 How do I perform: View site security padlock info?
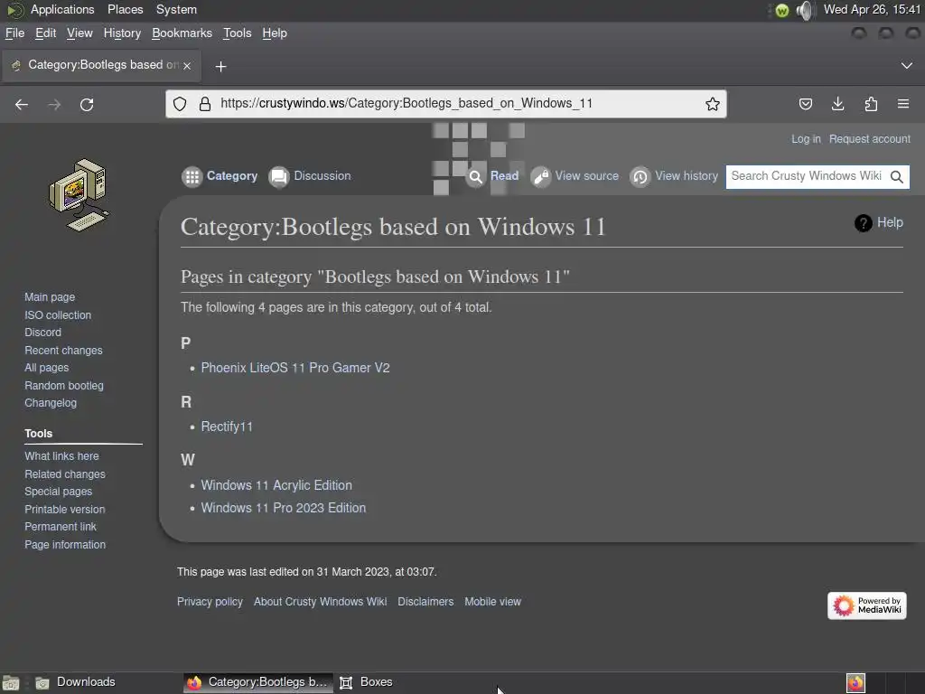pyautogui.click(x=205, y=104)
